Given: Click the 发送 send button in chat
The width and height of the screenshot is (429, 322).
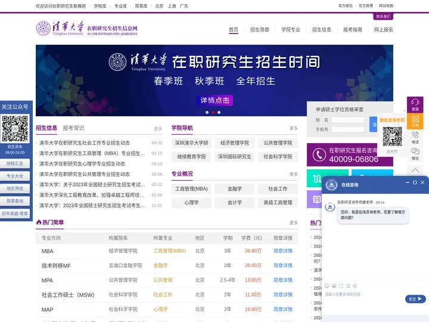Looking at the screenshot, I should pyautogui.click(x=415, y=299).
